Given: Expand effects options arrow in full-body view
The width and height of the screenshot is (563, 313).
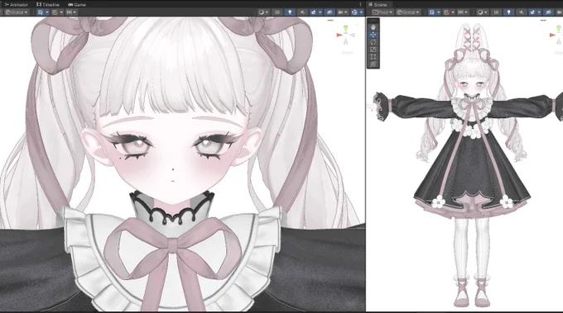Looking at the screenshot, I should 539,12.
